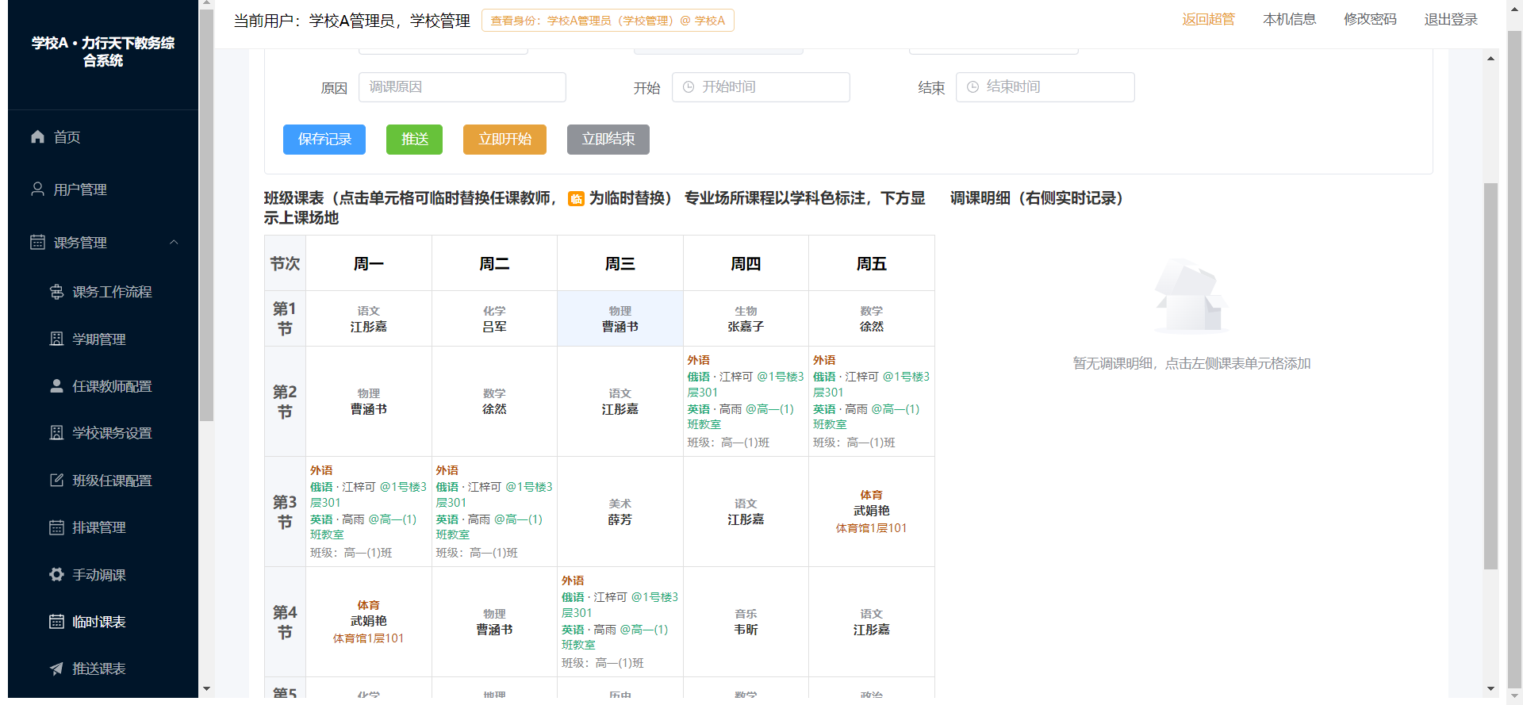Image resolution: width=1523 pixels, height=705 pixels.
Task: Click the 周五 column header
Action: tap(872, 263)
